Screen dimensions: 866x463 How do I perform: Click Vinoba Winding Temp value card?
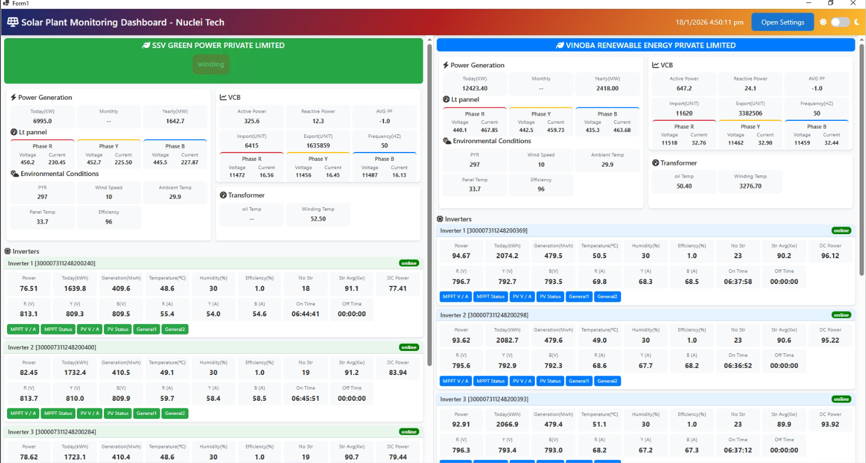750,182
